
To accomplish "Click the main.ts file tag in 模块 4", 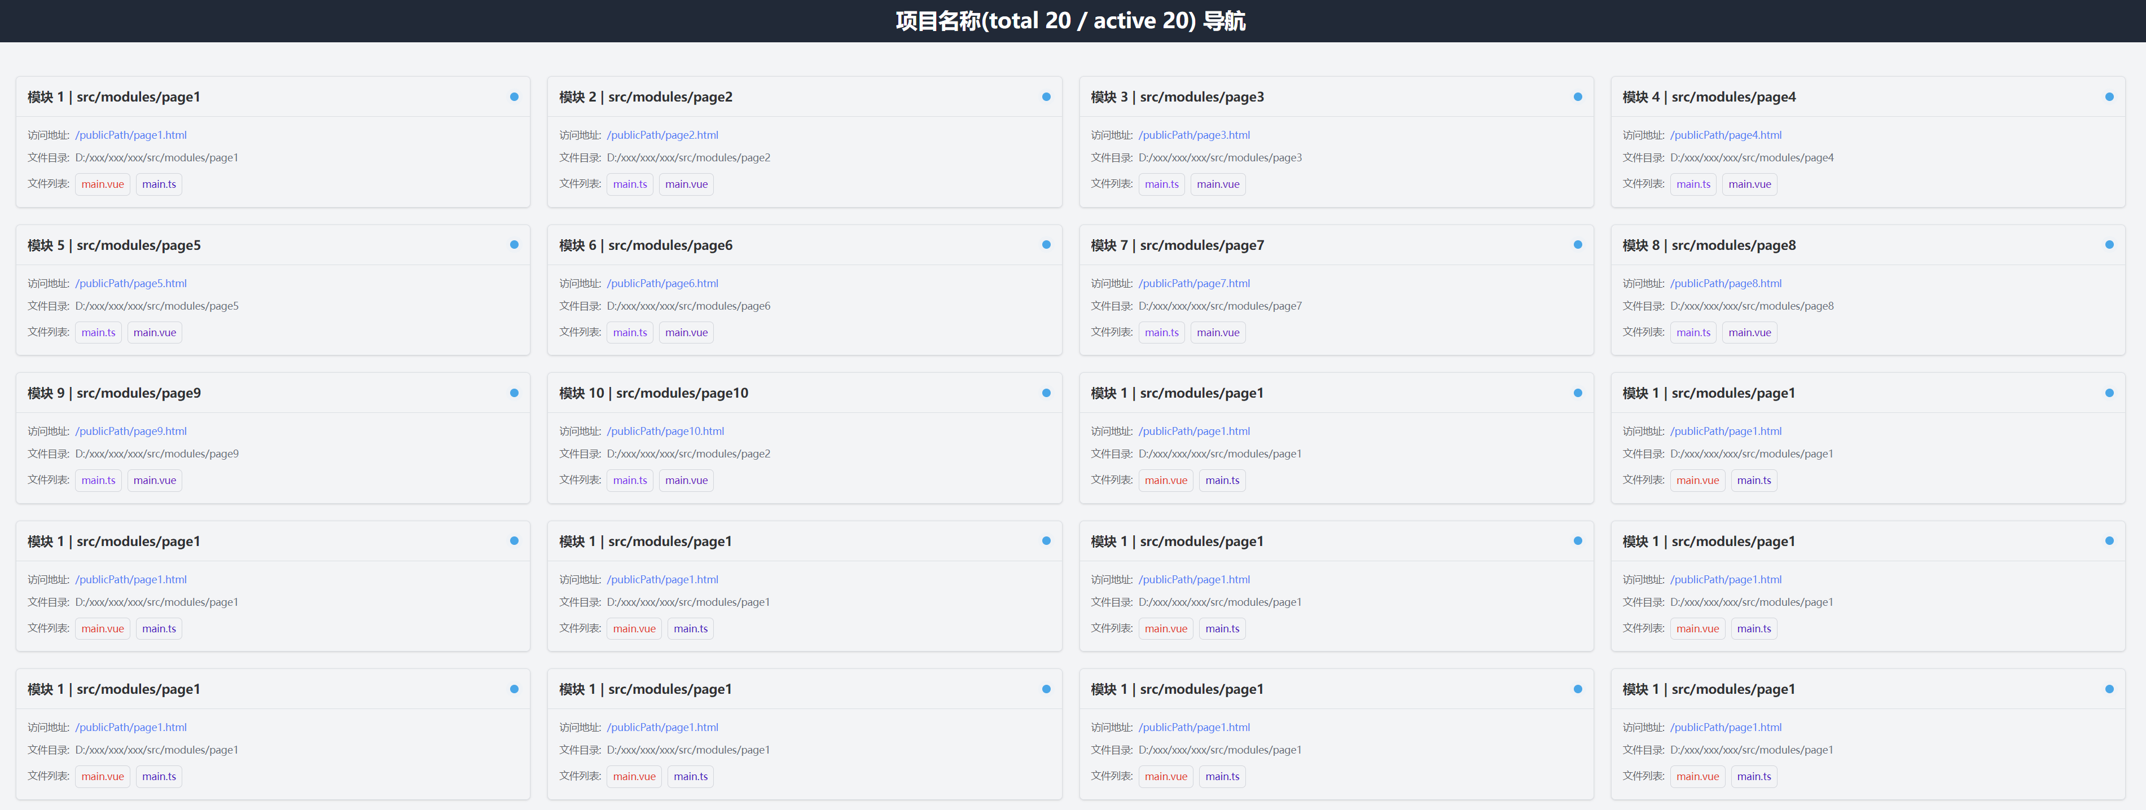I will pyautogui.click(x=1693, y=184).
